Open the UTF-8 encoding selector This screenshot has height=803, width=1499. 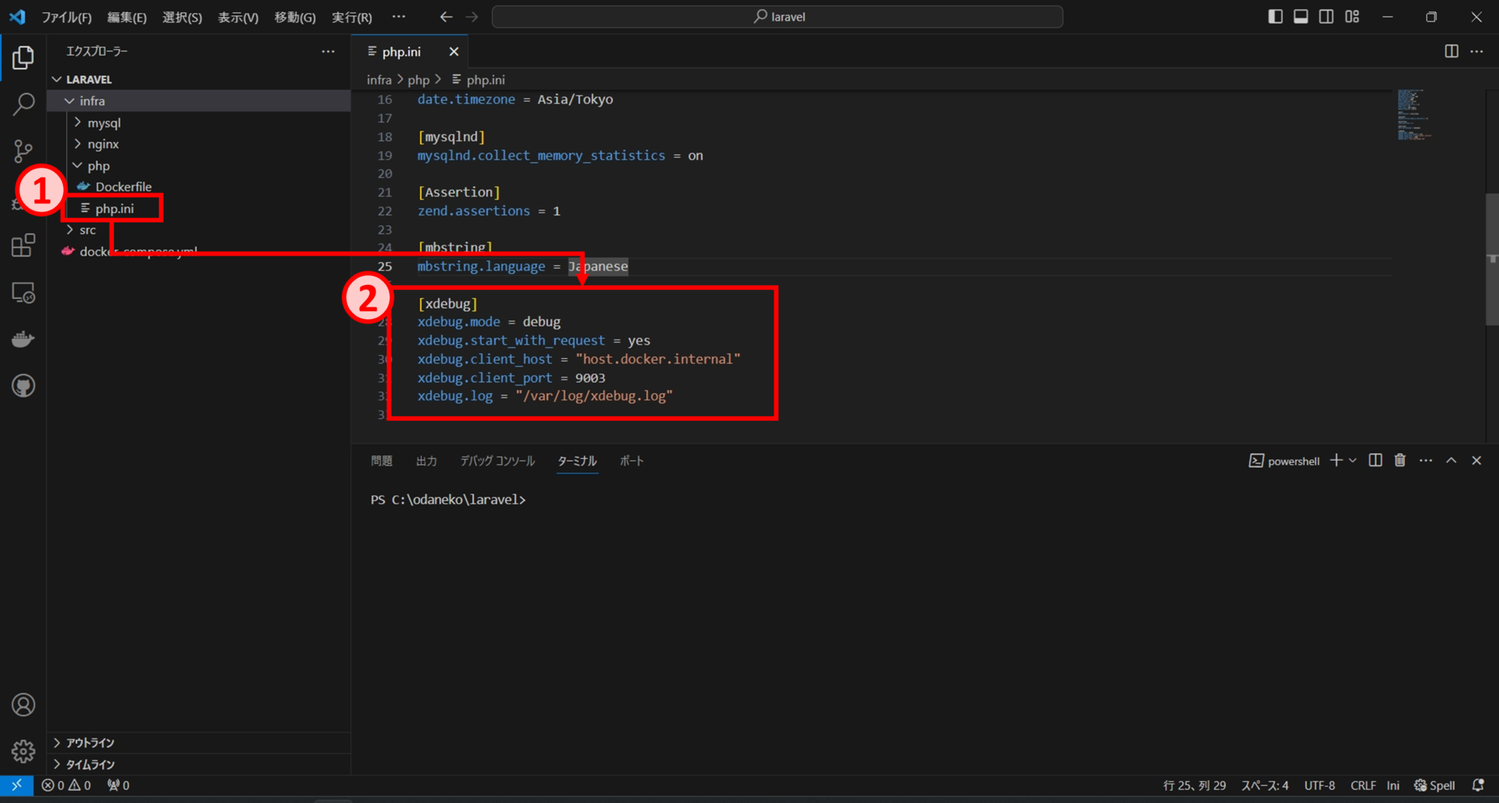[x=1319, y=785]
